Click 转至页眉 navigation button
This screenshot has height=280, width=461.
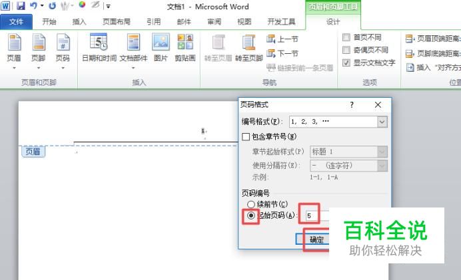(x=218, y=49)
